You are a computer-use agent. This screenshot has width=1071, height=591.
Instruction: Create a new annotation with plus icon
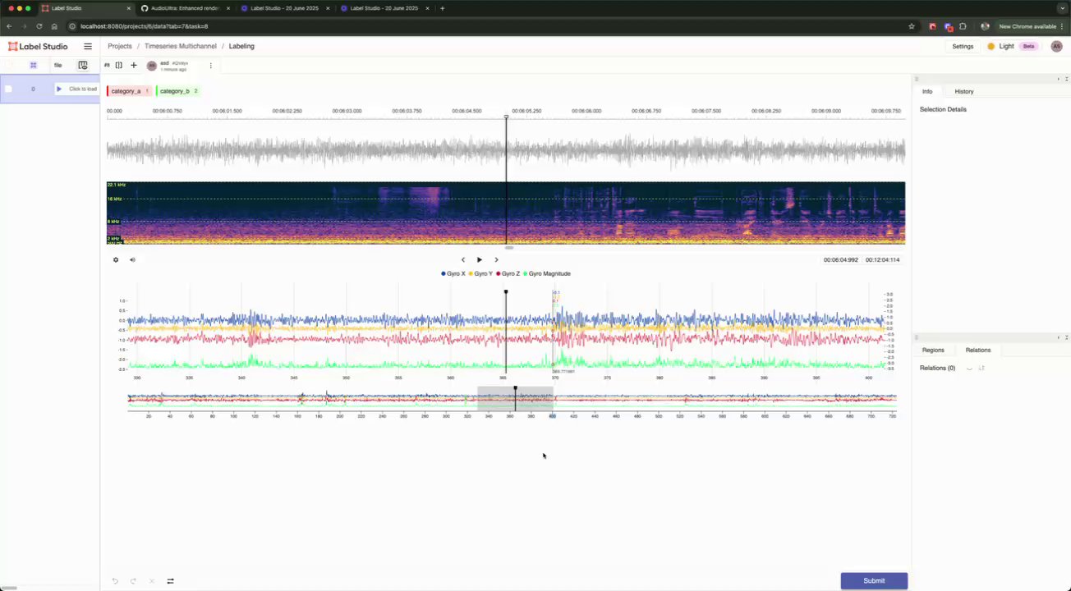click(x=134, y=65)
